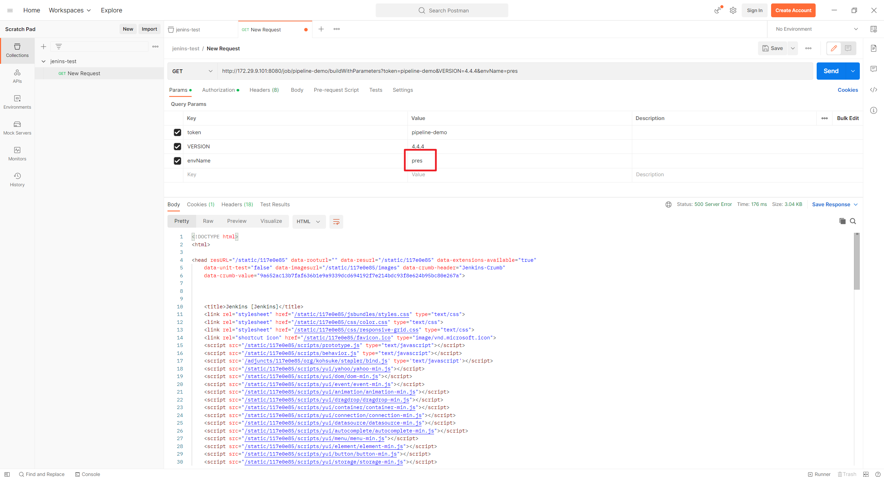Select GET New Request in collection tree
Image resolution: width=884 pixels, height=477 pixels.
point(99,73)
